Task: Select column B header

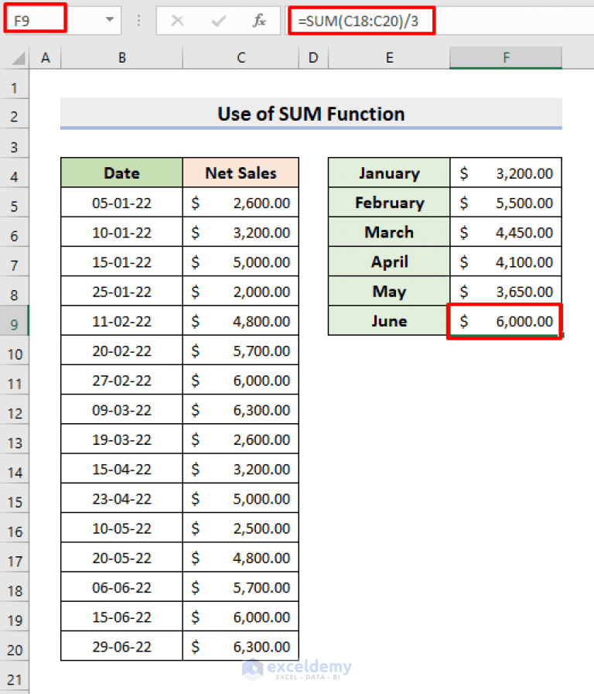Action: point(121,57)
